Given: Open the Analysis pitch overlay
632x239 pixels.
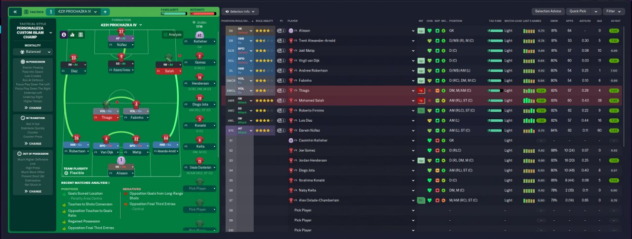Looking at the screenshot, I should [172, 34].
